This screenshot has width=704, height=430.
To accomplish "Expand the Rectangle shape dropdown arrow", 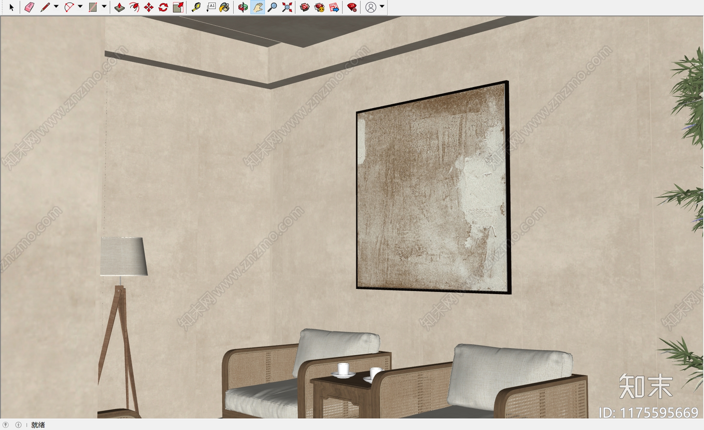I will (104, 7).
